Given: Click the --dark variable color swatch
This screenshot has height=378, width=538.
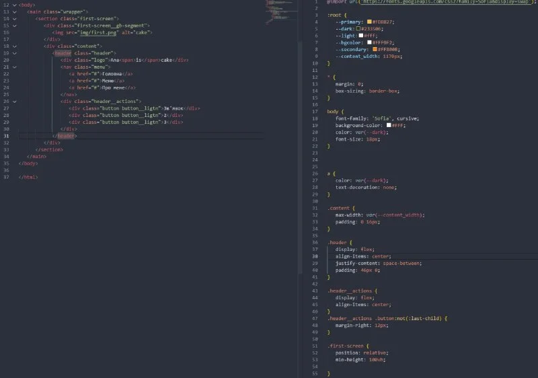Looking at the screenshot, I should coord(360,28).
